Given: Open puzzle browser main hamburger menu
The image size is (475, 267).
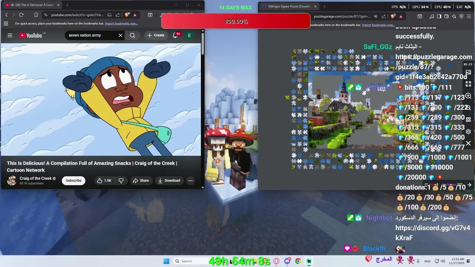Looking at the screenshot, I should [469, 16].
